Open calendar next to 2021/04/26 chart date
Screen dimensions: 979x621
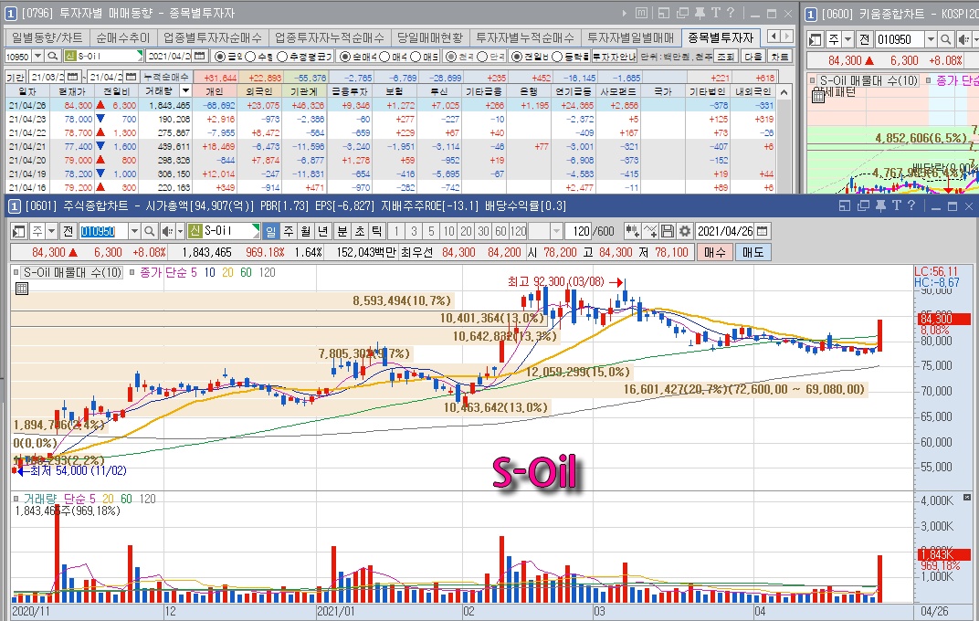(x=762, y=232)
